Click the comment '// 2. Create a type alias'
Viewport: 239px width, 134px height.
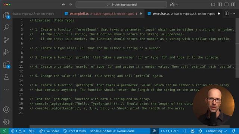(96, 48)
